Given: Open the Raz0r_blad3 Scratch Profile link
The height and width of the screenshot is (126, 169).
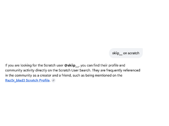Looking at the screenshot, I should (x=27, y=80).
